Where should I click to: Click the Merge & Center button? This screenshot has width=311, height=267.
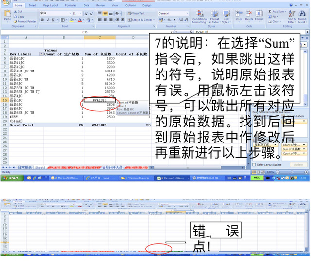[141, 20]
